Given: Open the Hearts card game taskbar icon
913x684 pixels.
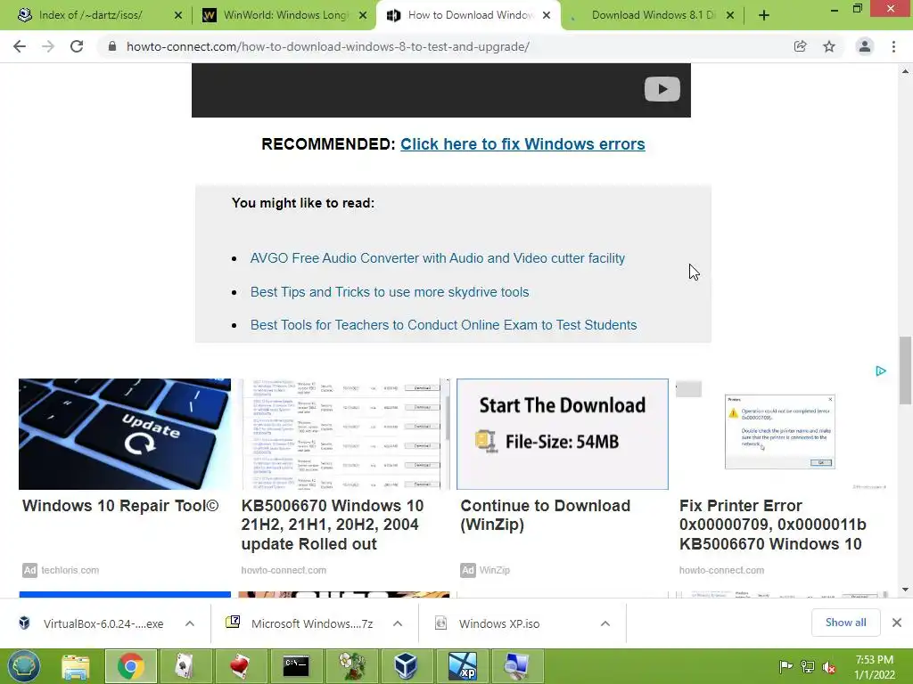Looking at the screenshot, I should [x=240, y=666].
